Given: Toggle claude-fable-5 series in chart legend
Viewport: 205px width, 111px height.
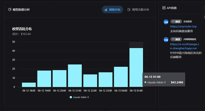Looking at the screenshot, I should tap(79, 97).
